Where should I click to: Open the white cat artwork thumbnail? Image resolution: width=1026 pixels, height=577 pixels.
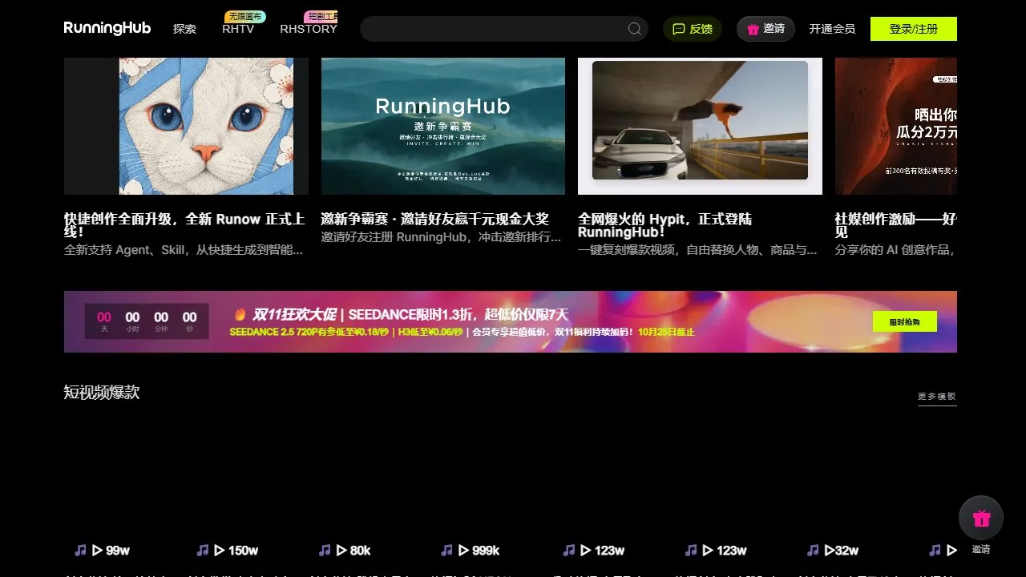point(186,126)
